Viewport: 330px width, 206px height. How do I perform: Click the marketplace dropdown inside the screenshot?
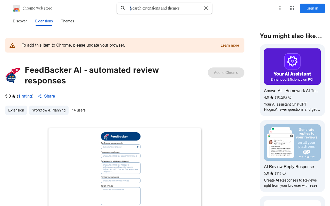pos(121,147)
